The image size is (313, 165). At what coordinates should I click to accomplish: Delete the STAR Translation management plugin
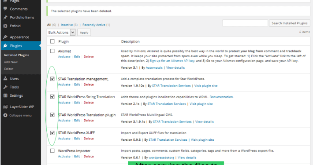point(89,84)
